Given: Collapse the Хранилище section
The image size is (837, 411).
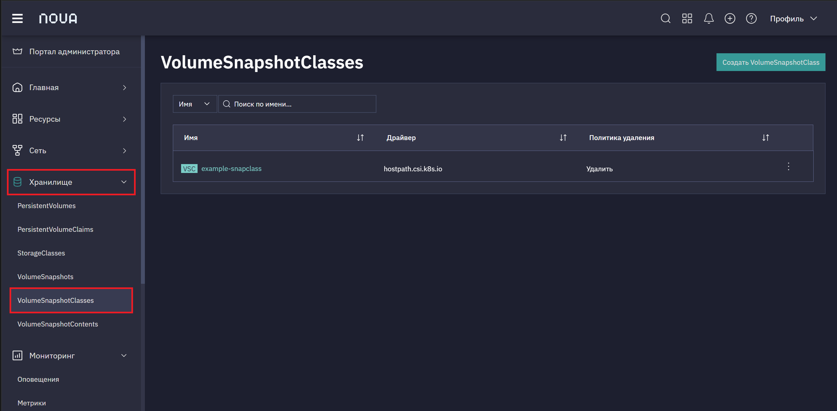Looking at the screenshot, I should tap(71, 182).
